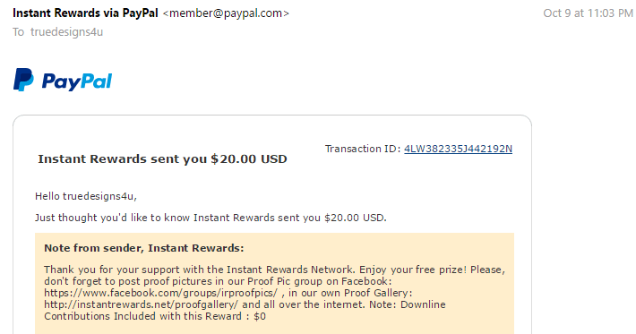The image size is (636, 334).
Task: Click the Just thought you'd like to know sentence
Action: click(x=211, y=218)
